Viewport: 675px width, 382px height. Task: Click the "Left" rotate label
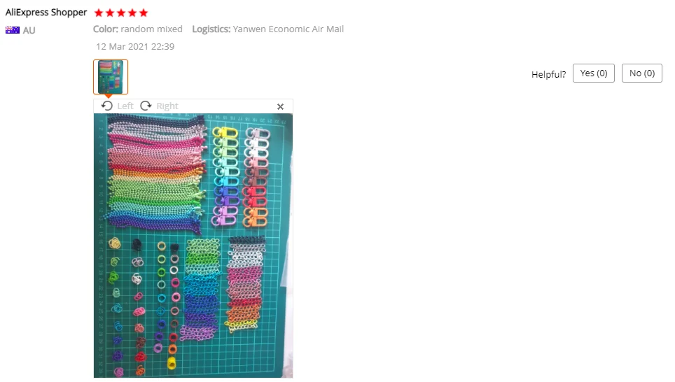tap(125, 106)
